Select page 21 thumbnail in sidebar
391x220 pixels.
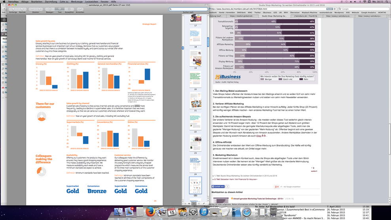pyautogui.click(x=195, y=101)
